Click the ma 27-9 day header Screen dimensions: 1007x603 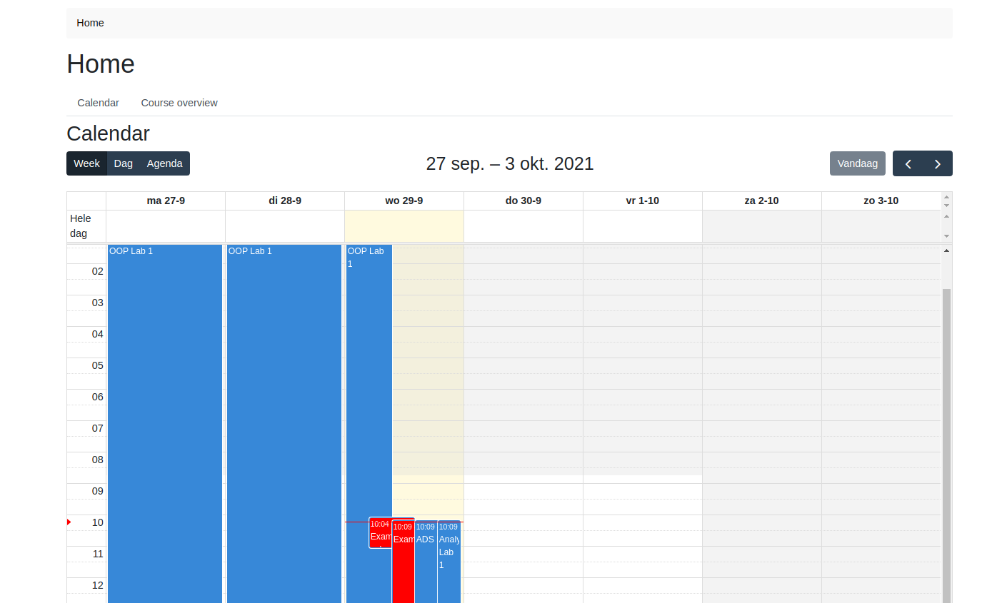tap(166, 201)
